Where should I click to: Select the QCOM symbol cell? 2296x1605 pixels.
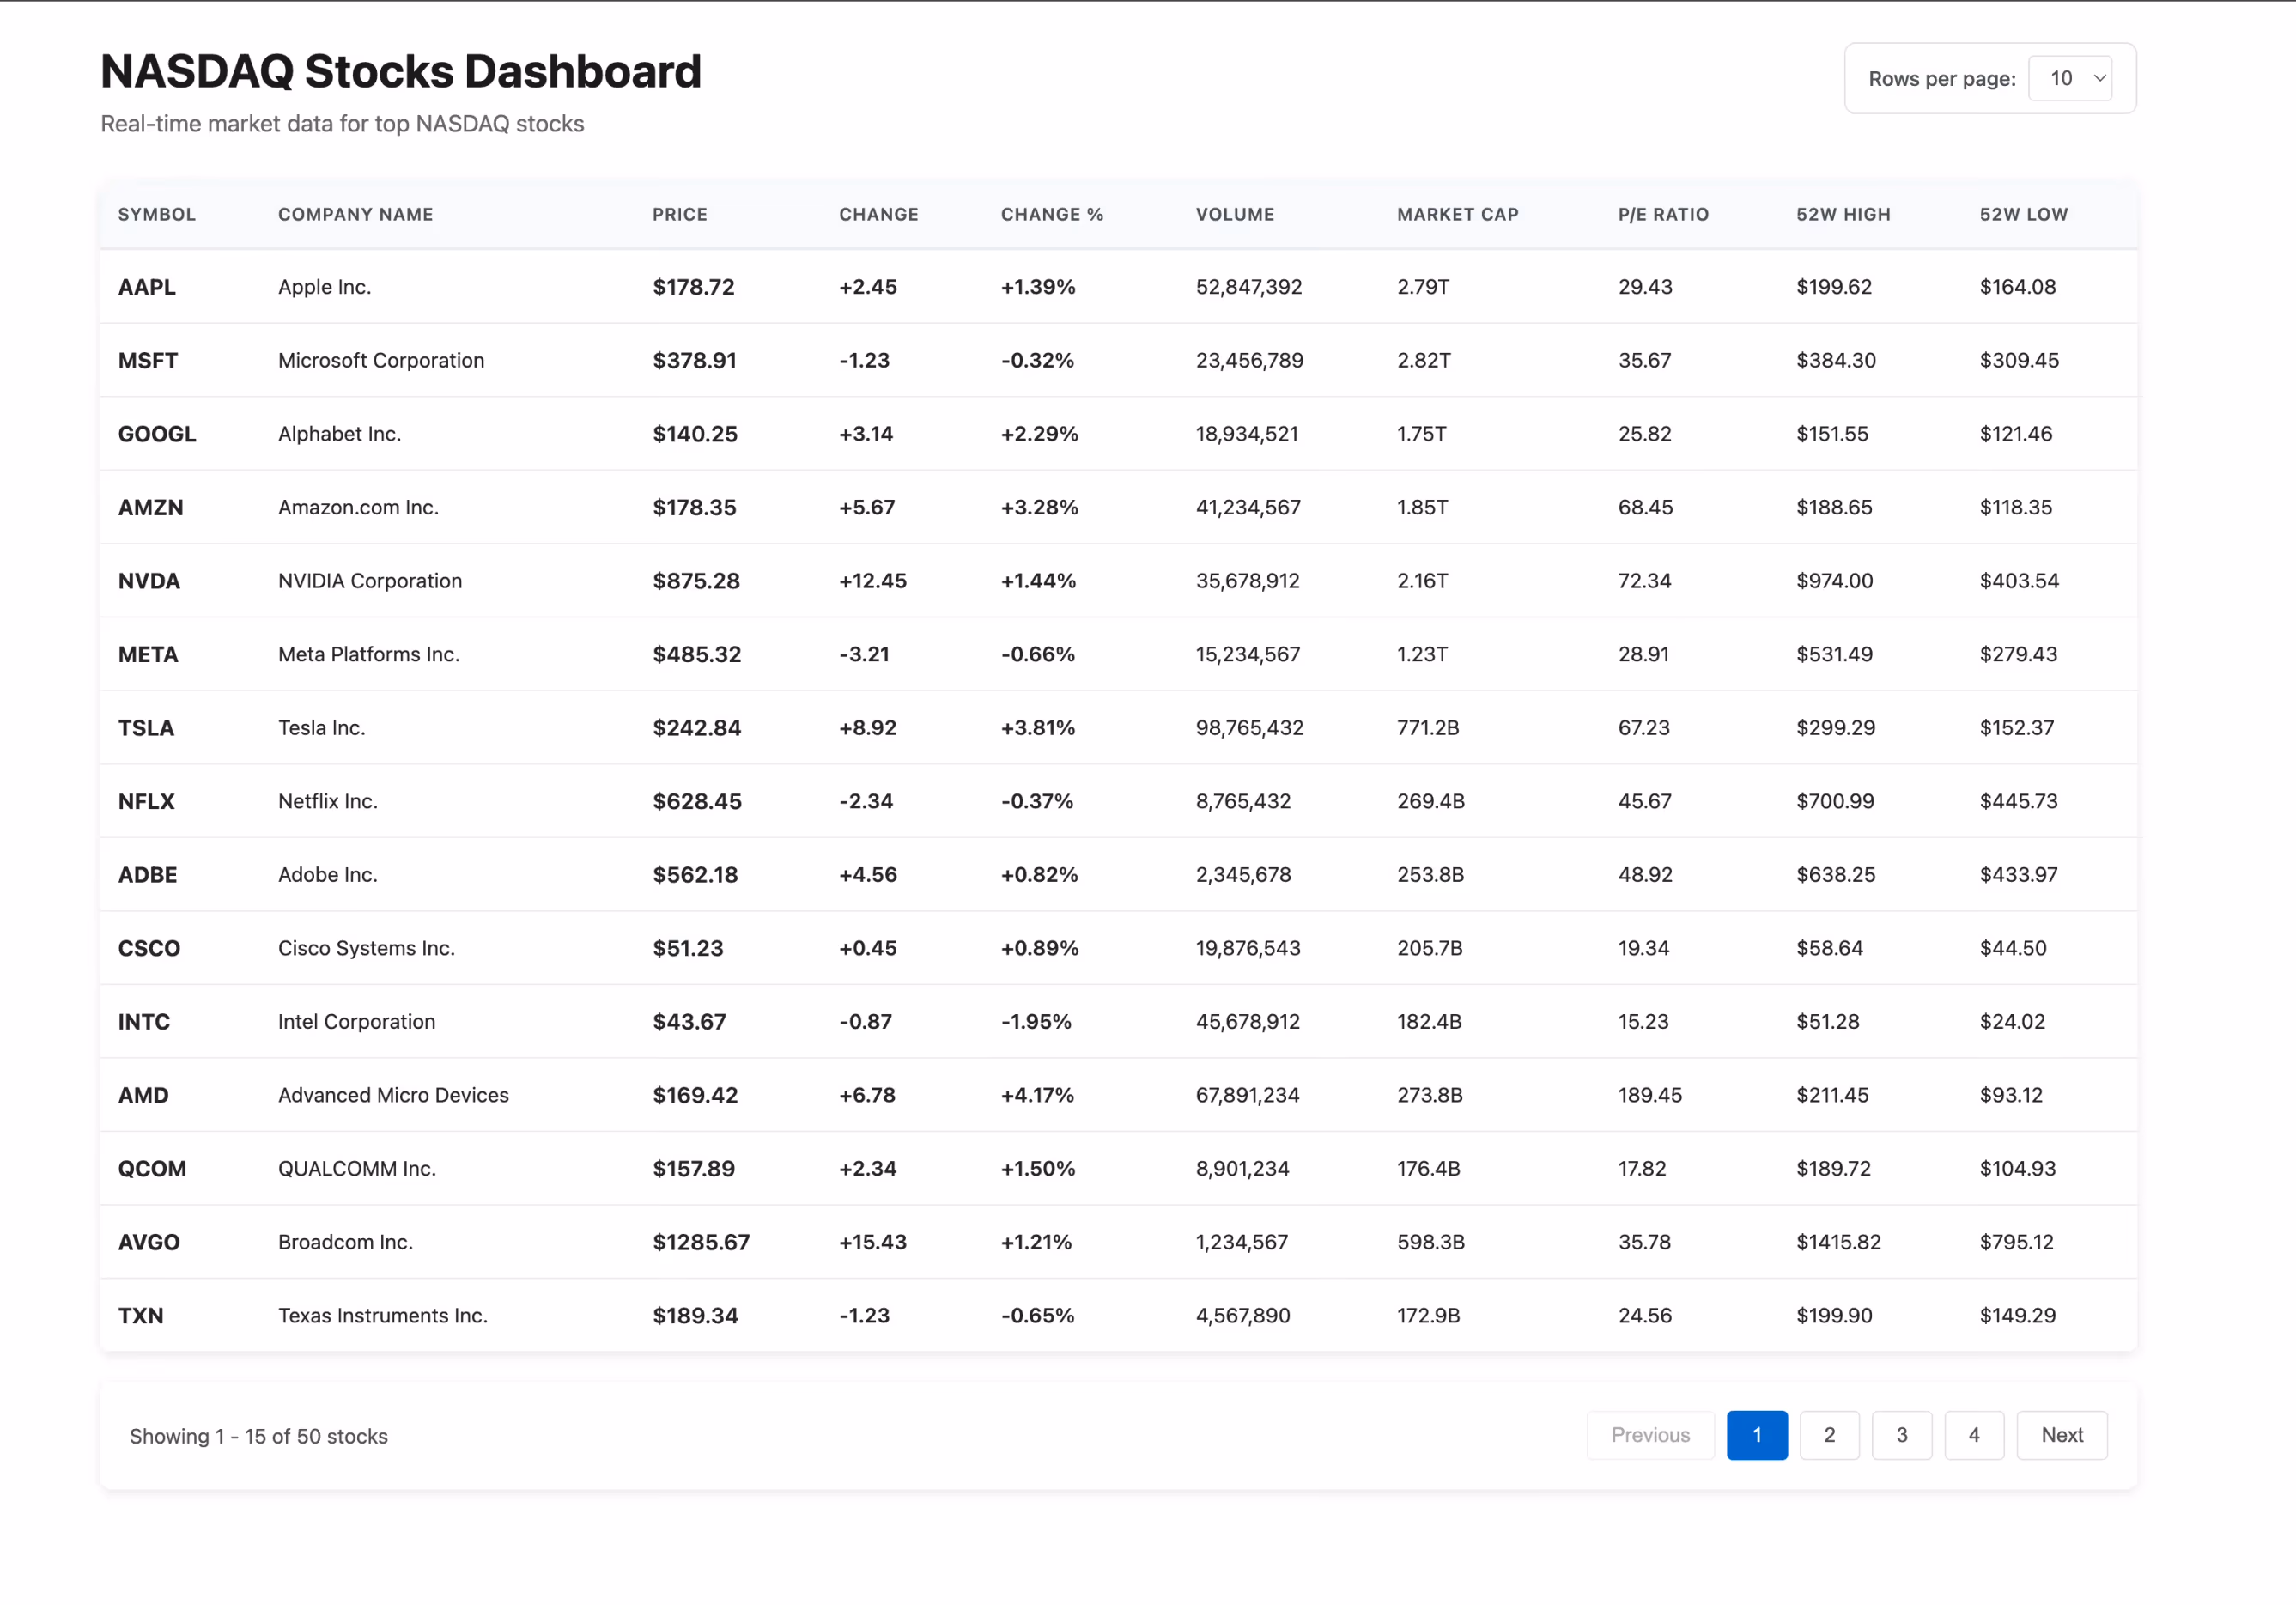coord(152,1169)
